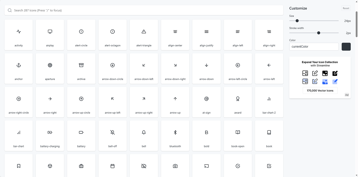The height and width of the screenshot is (177, 358).
Task: Click the solid black edit icon in ad
Action: (335, 73)
